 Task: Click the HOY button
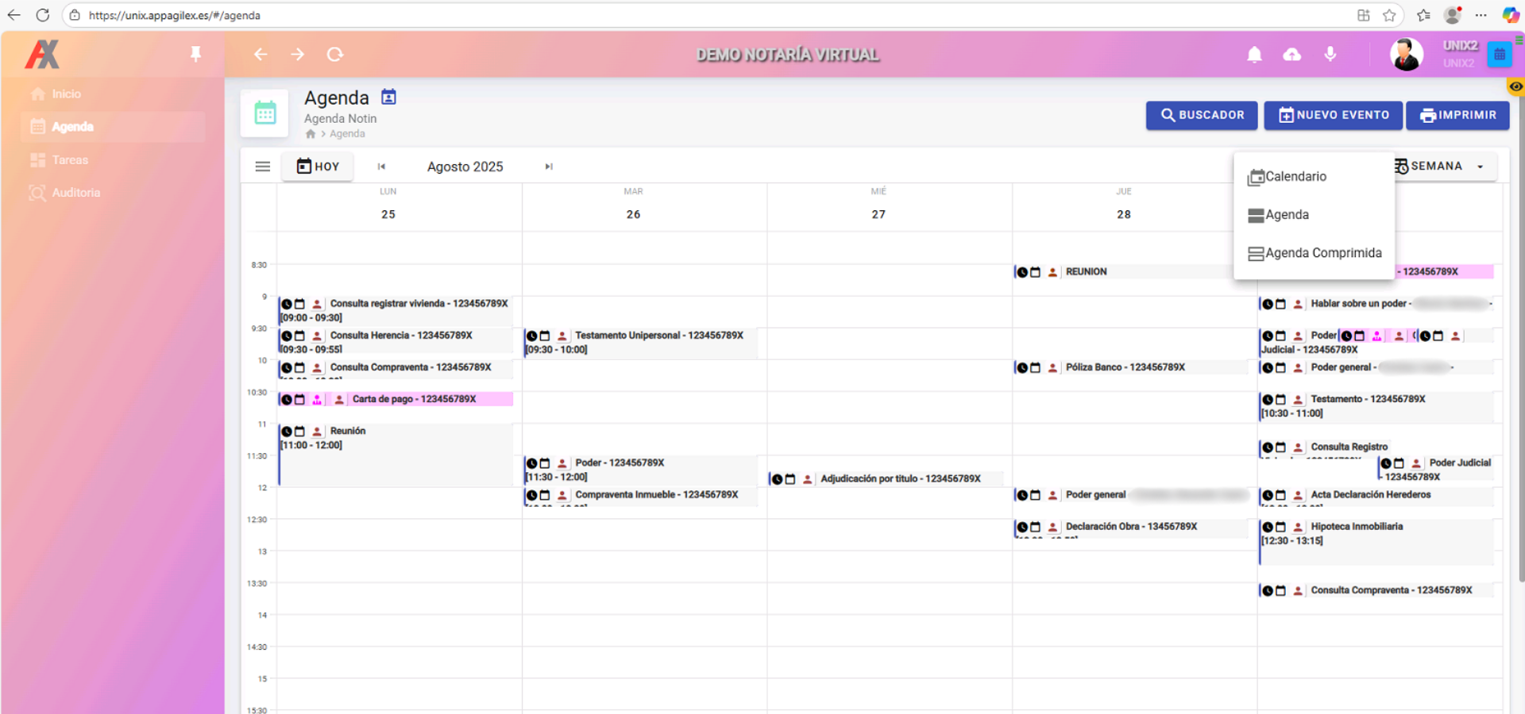point(318,167)
